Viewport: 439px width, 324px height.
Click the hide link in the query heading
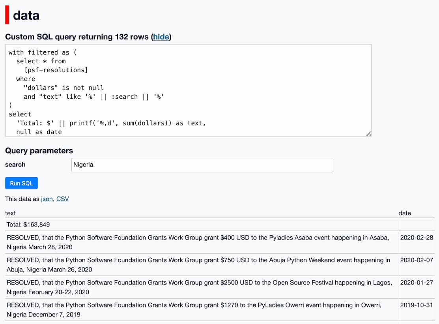click(161, 37)
